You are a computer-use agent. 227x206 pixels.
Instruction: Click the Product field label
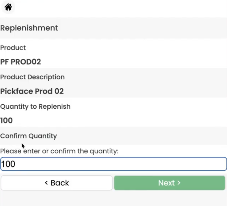pos(13,48)
